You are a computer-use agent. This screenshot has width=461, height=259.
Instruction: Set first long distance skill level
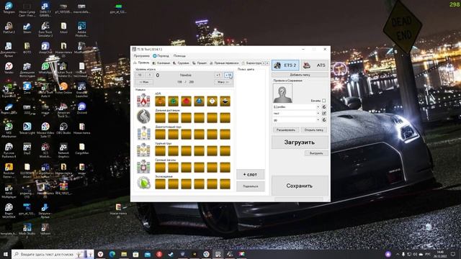(x=160, y=118)
